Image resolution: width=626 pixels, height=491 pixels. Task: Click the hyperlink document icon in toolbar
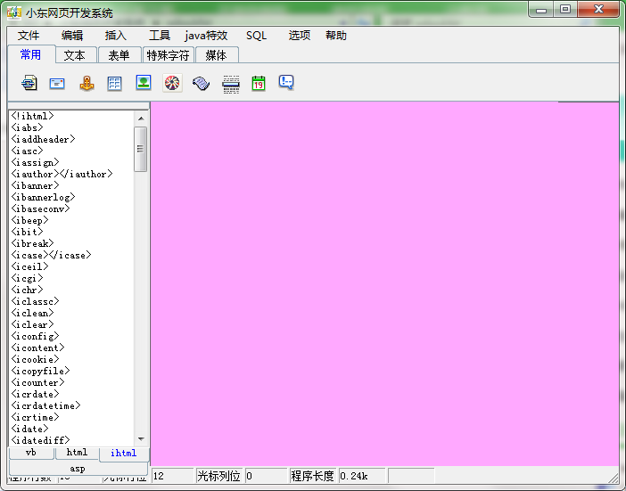29,83
